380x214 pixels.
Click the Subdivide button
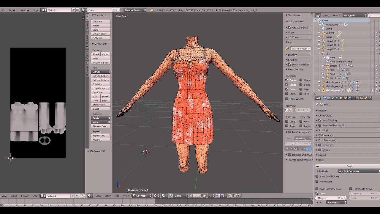pyautogui.click(x=101, y=84)
